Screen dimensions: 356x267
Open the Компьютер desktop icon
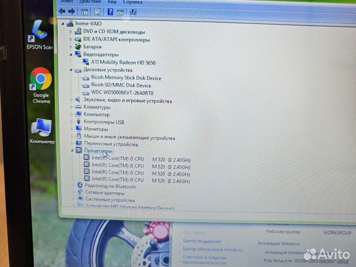pos(42,131)
